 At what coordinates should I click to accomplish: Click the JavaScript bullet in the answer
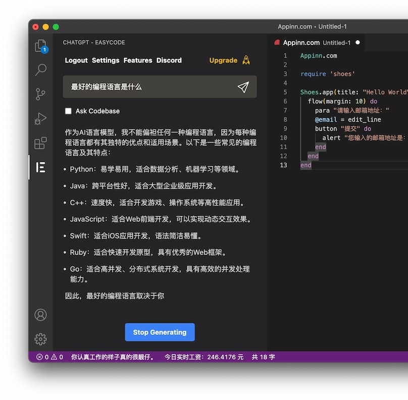158,219
